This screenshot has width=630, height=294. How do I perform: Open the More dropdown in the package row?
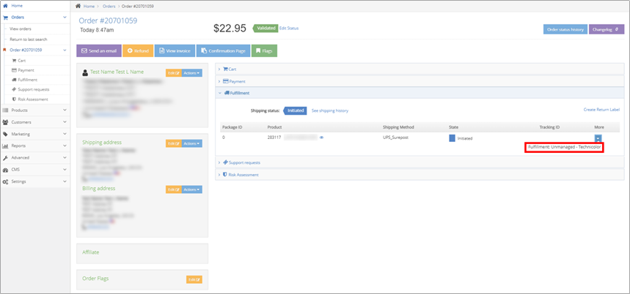tap(598, 137)
